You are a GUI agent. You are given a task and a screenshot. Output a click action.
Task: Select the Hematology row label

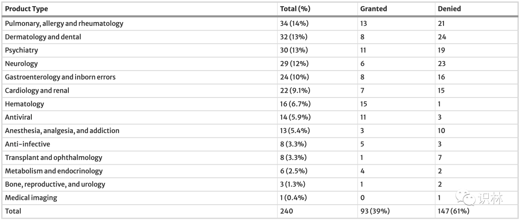coord(25,104)
